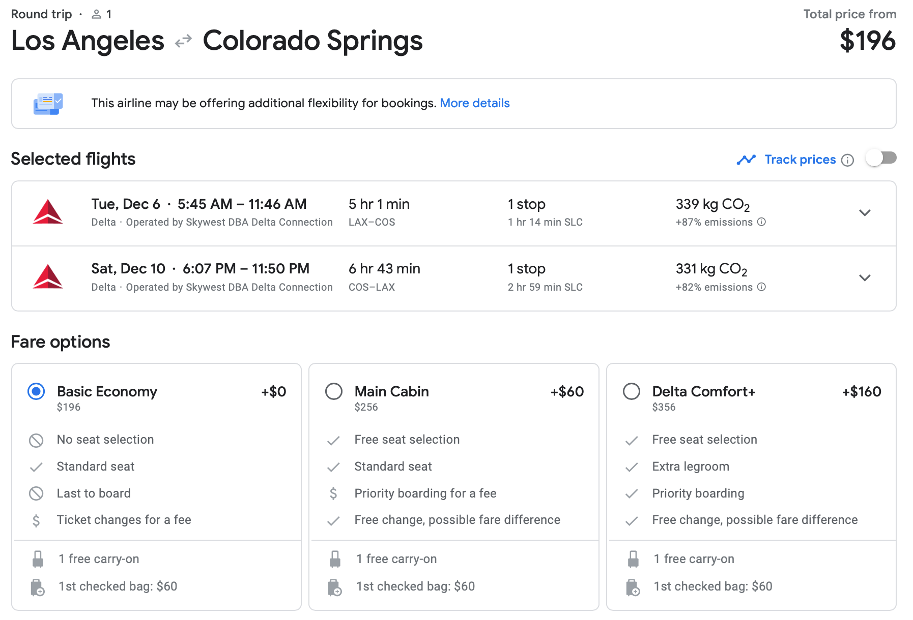Click the round-trip swap arrows icon

tap(183, 41)
